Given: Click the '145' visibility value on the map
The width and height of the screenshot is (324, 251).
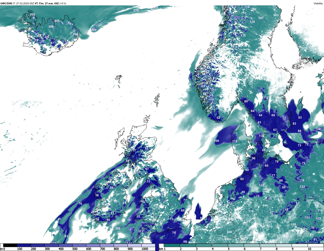Looking at the screenshot, I should click(x=261, y=185).
